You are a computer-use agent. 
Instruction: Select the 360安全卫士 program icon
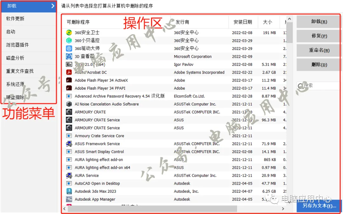click(x=69, y=33)
